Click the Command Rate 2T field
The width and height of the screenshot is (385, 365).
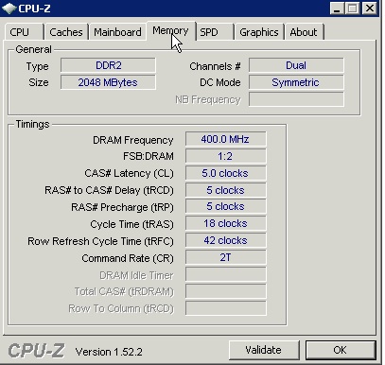coord(225,257)
